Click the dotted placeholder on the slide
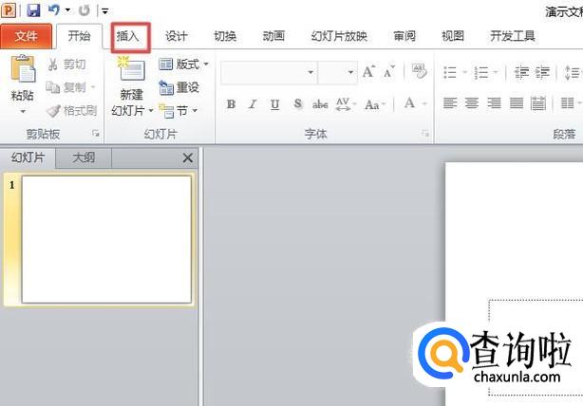 pyautogui.click(x=536, y=347)
